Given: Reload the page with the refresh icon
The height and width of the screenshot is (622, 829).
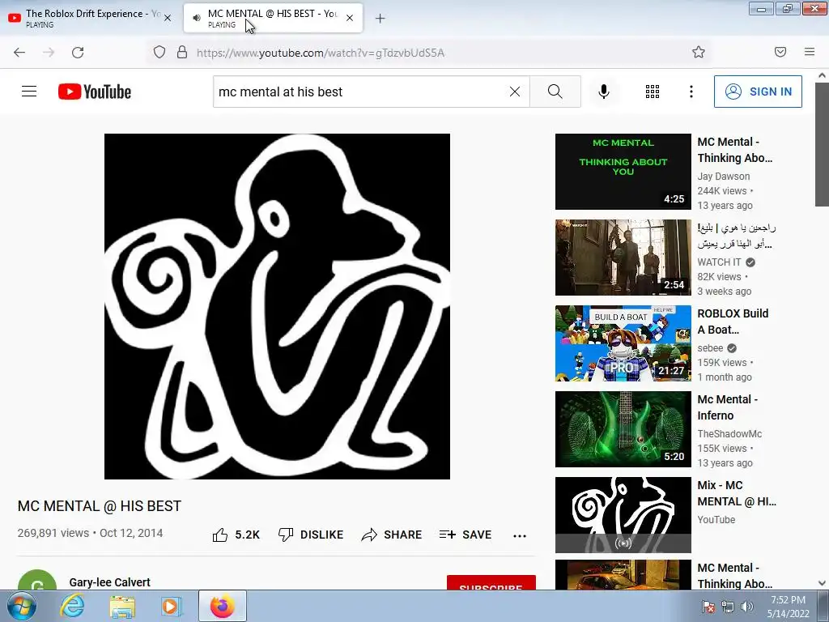Looking at the screenshot, I should [78, 52].
